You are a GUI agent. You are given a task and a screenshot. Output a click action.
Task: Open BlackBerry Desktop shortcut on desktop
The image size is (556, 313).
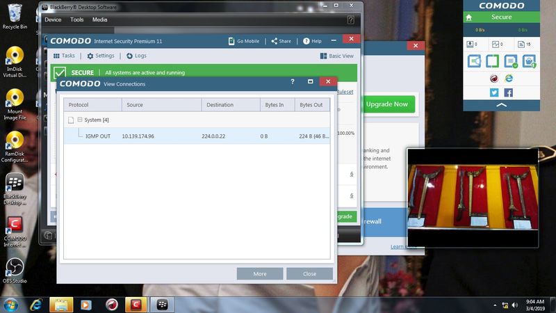pos(15,189)
